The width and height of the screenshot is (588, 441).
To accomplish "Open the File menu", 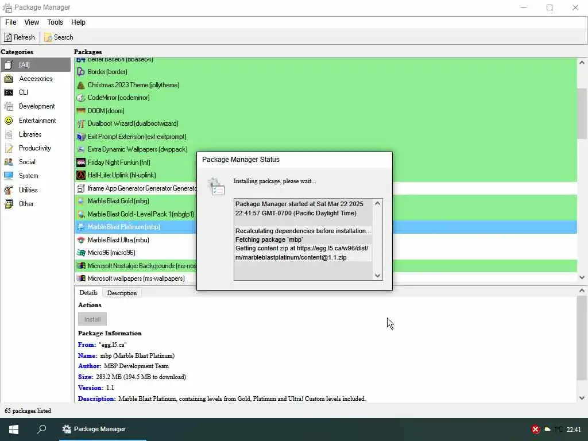I will click(x=10, y=22).
